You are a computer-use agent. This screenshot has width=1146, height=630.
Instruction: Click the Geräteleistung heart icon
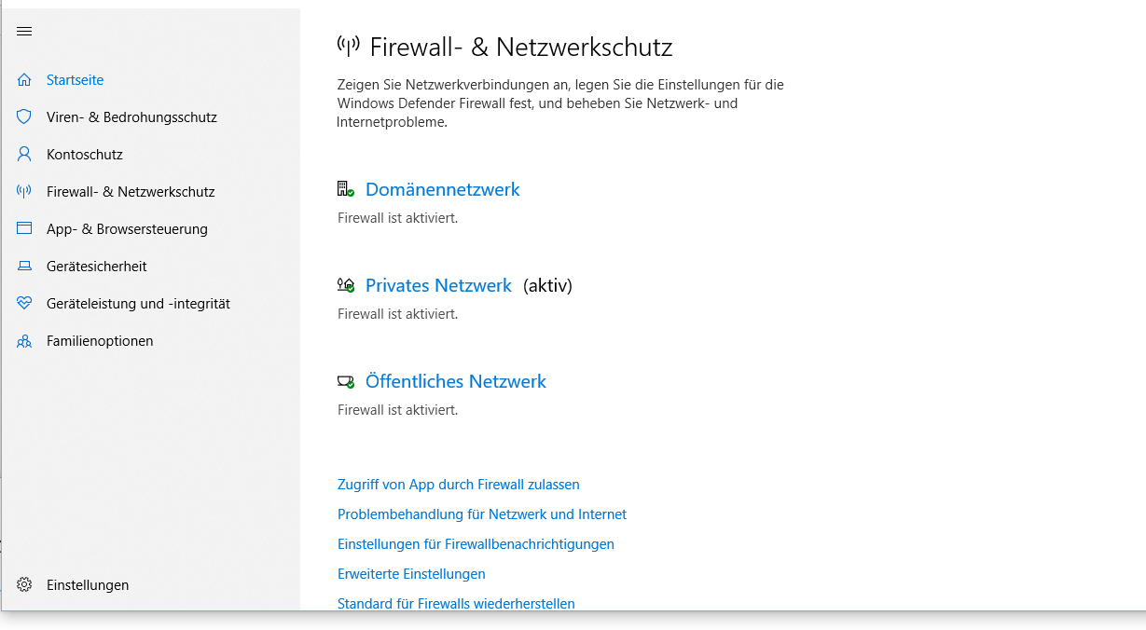(x=24, y=304)
